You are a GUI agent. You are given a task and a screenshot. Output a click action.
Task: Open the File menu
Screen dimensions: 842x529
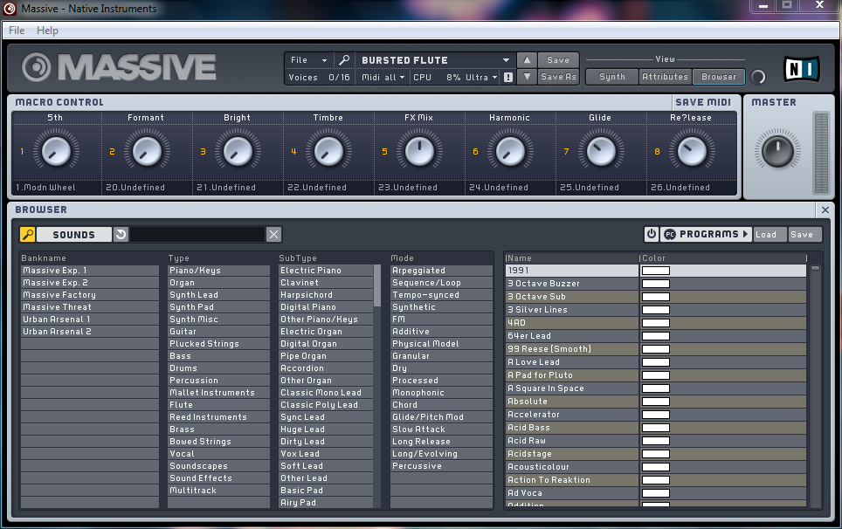click(x=16, y=31)
